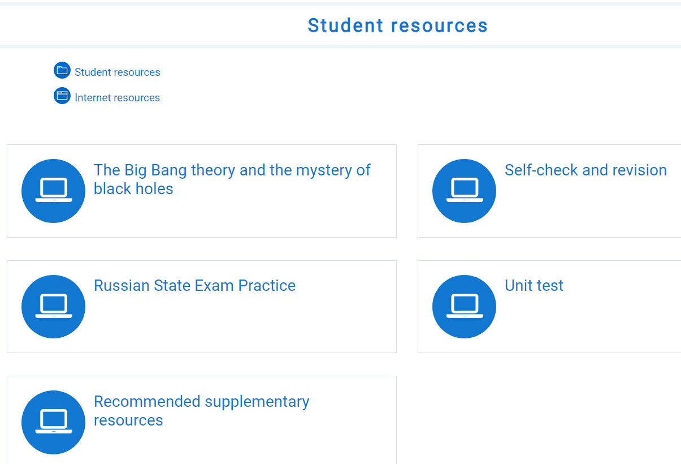Viewport: 681px width, 464px height.
Task: Click the Russian State Exam Practice laptop icon
Action: [53, 307]
